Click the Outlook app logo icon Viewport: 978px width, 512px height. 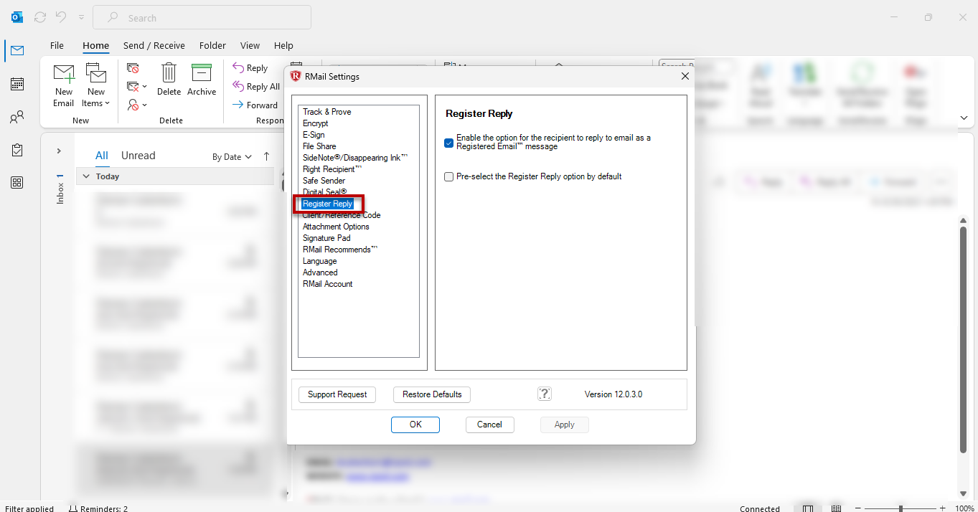[x=17, y=17]
